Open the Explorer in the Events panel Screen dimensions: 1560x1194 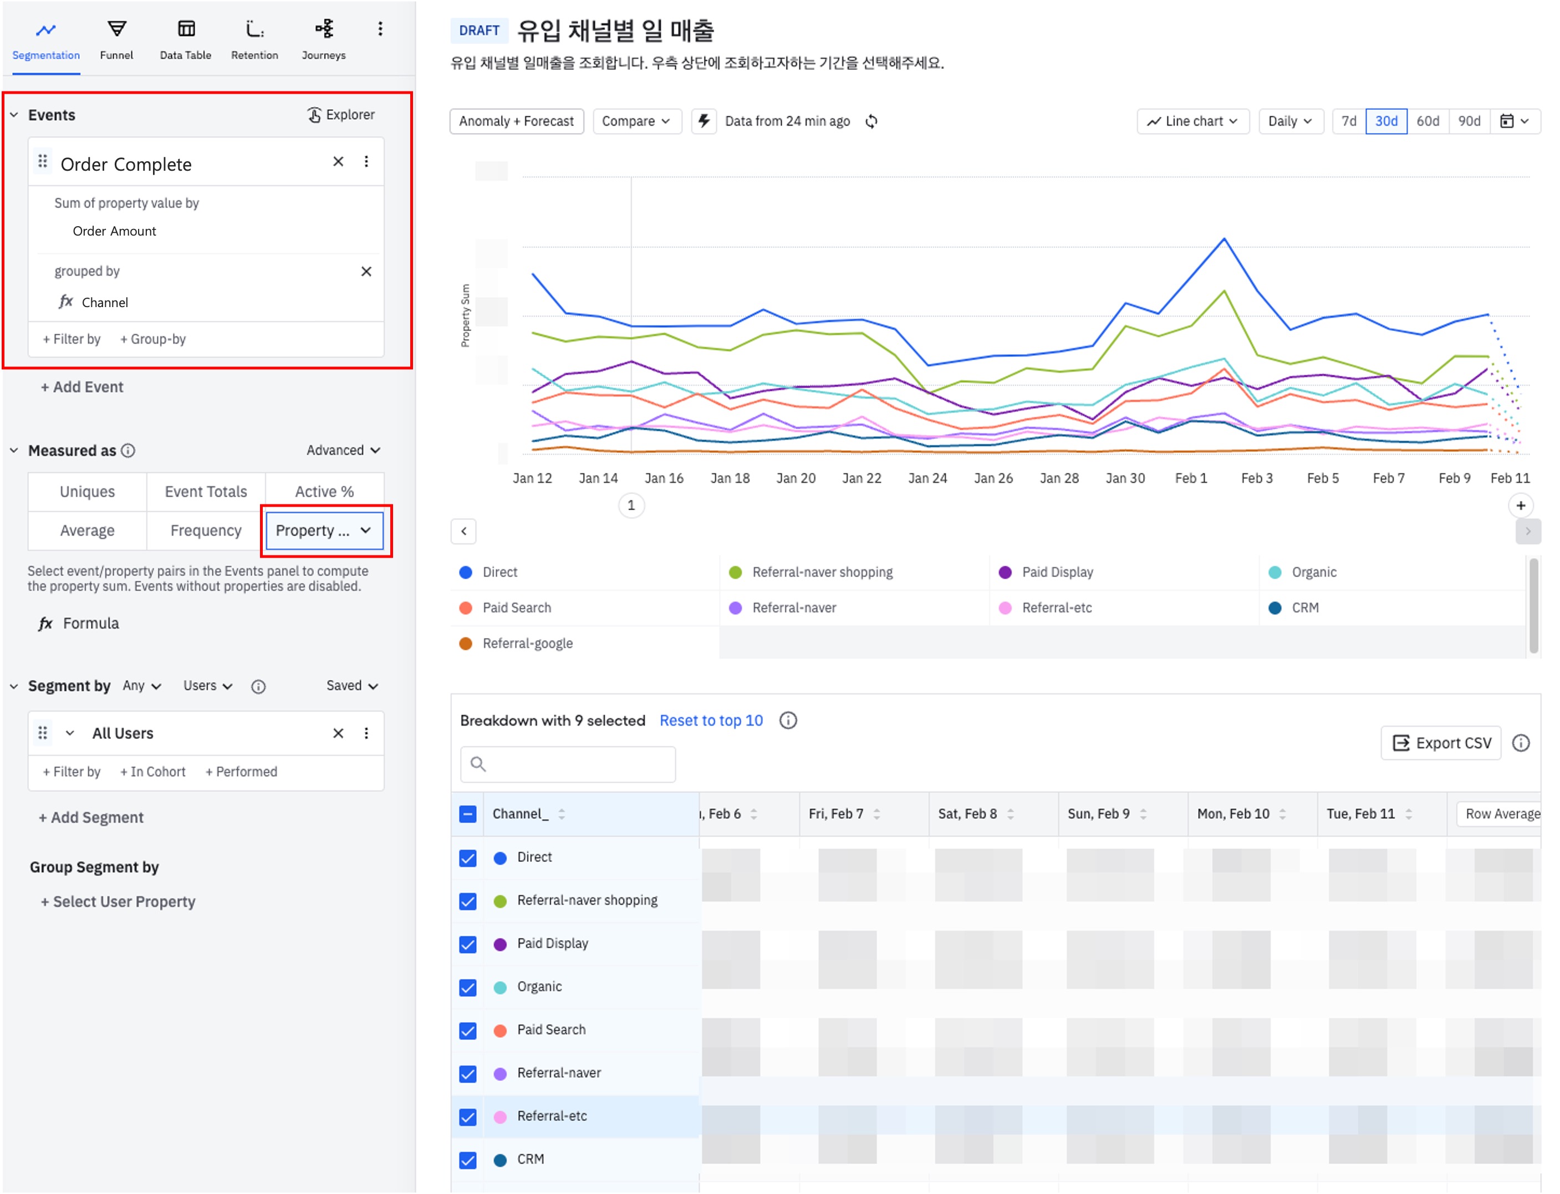pyautogui.click(x=341, y=115)
